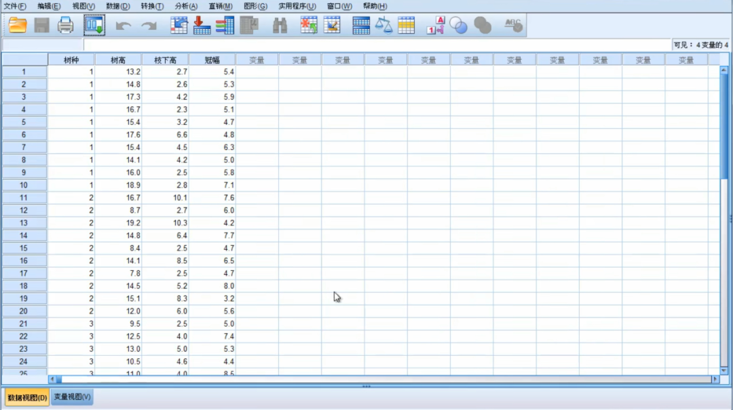Click the Insert cases toolbar icon
This screenshot has width=733, height=410.
(309, 26)
